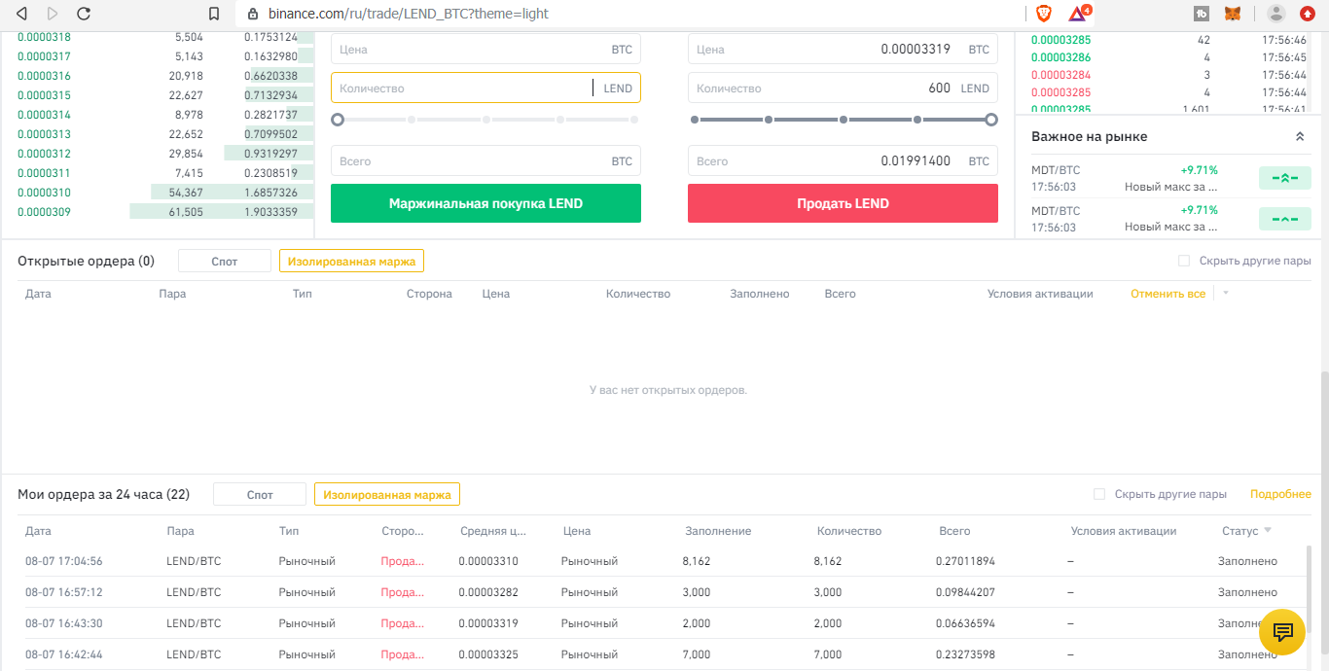Select order book price 0.0000309
Viewport: 1329px width, 671px height.
click(44, 212)
